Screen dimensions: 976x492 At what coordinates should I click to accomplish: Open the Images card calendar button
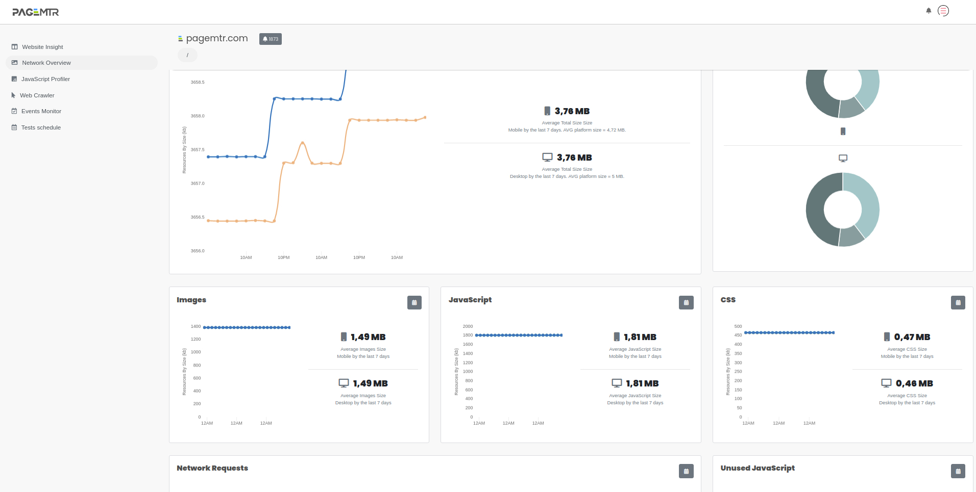(414, 303)
